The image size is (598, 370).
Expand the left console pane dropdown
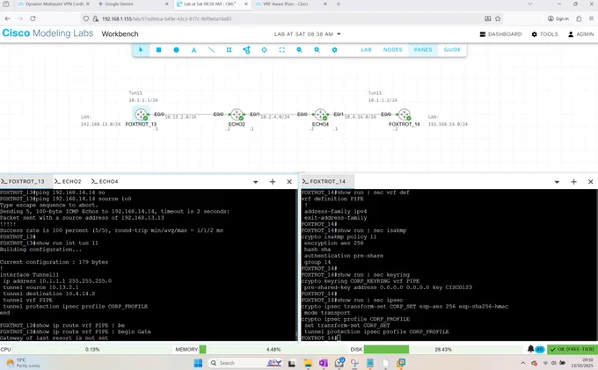tap(256, 182)
